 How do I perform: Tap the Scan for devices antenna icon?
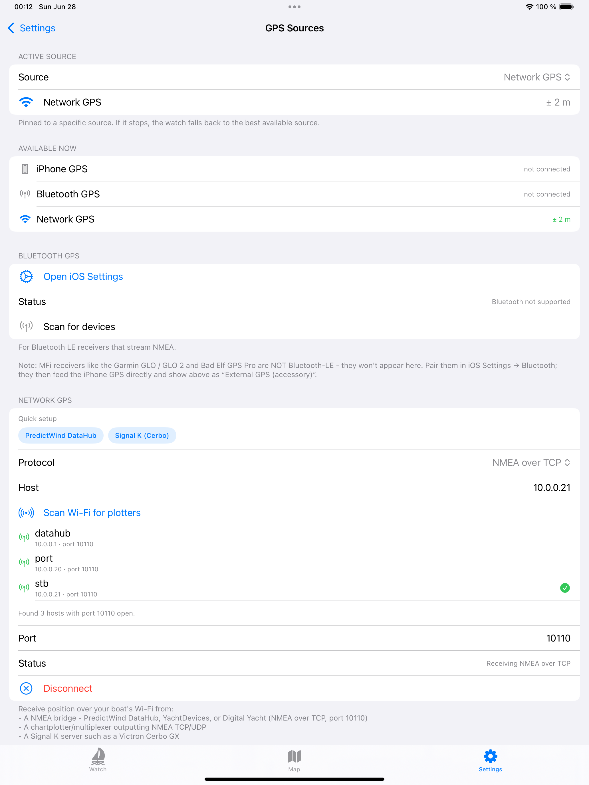tap(26, 326)
